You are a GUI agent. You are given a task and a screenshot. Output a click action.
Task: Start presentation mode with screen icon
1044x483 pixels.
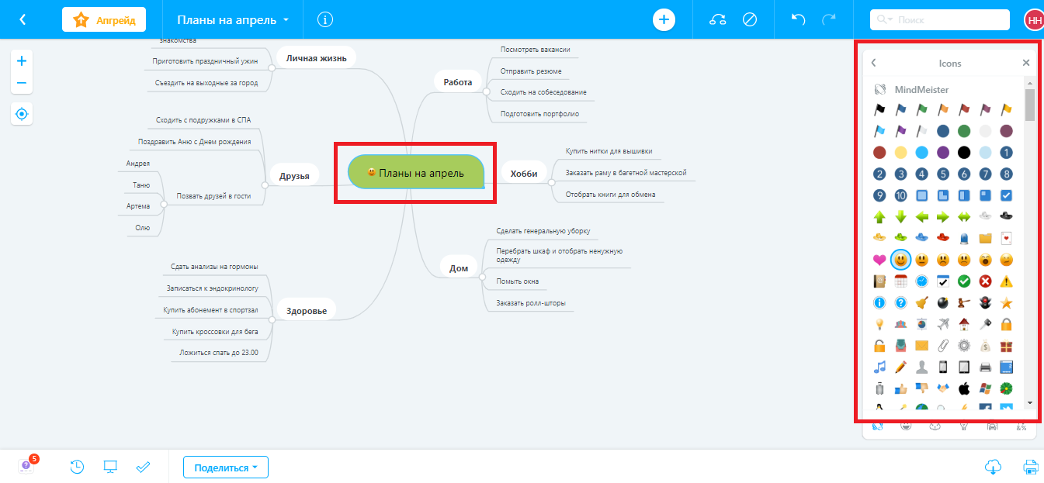pyautogui.click(x=110, y=467)
